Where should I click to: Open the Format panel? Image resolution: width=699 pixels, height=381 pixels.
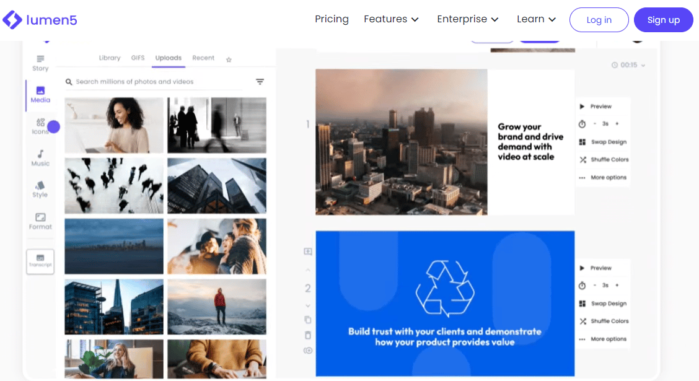click(x=40, y=221)
